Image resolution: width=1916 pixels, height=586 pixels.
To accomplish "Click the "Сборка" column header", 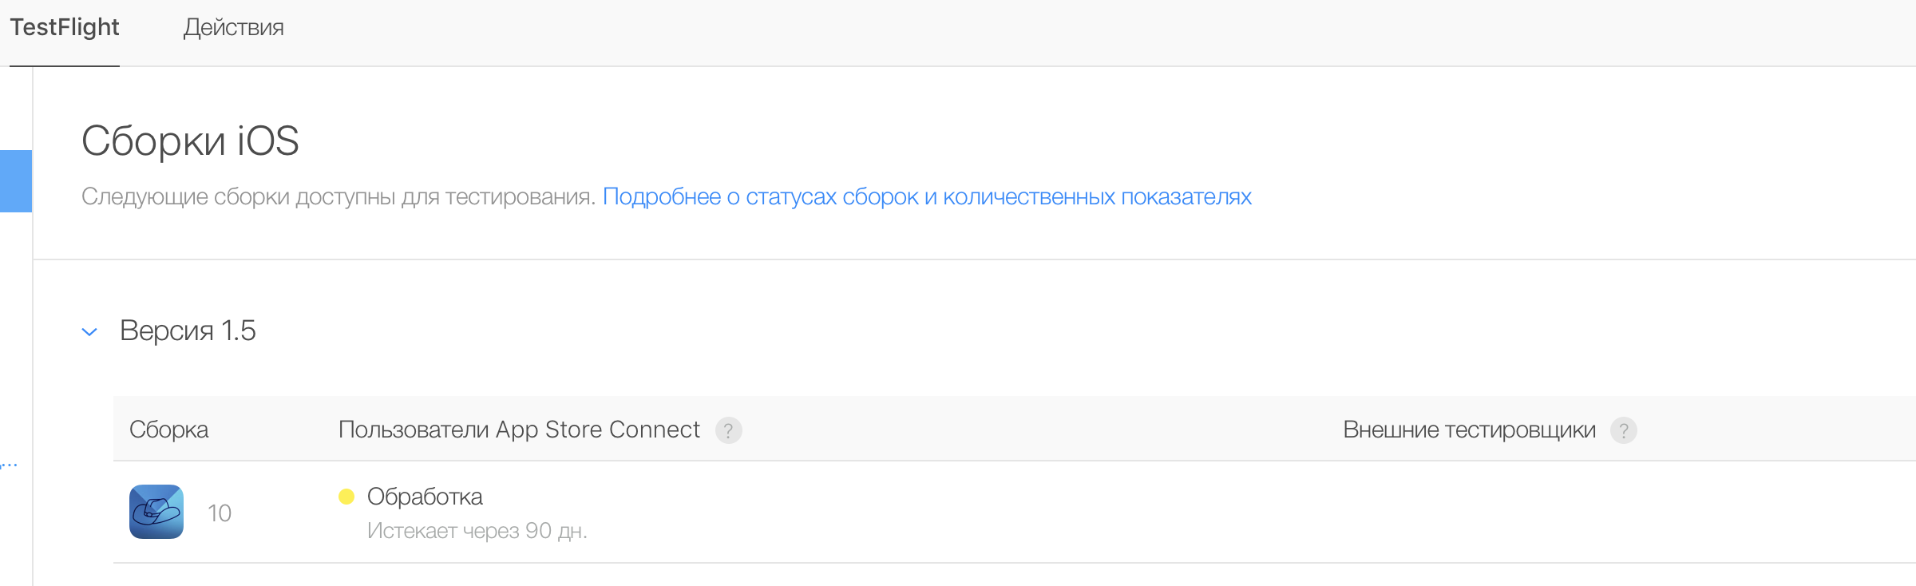I will (x=169, y=430).
